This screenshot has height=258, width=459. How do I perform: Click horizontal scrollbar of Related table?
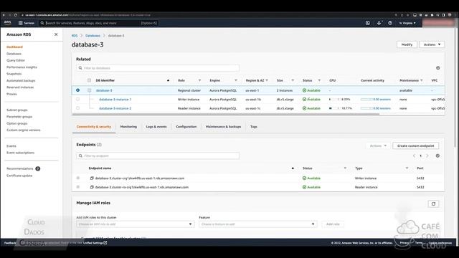pos(226,114)
